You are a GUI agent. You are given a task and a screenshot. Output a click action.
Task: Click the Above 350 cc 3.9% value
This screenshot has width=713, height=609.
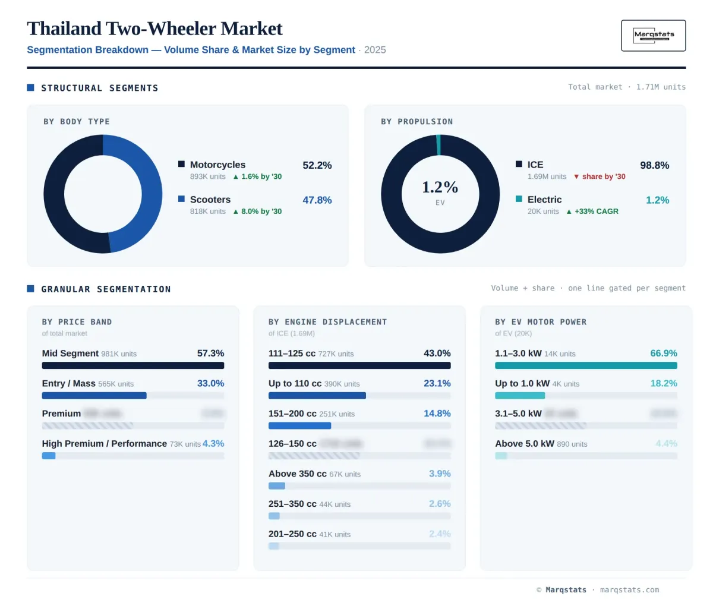pyautogui.click(x=440, y=474)
